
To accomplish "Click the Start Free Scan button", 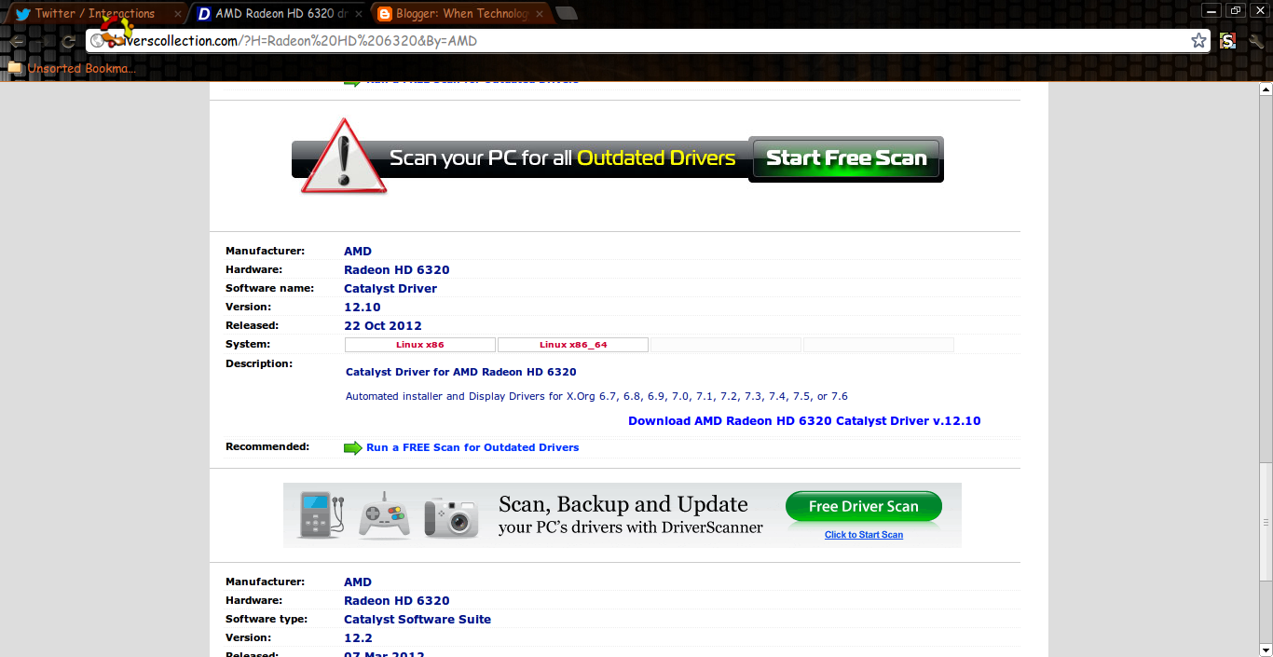I will [x=846, y=158].
